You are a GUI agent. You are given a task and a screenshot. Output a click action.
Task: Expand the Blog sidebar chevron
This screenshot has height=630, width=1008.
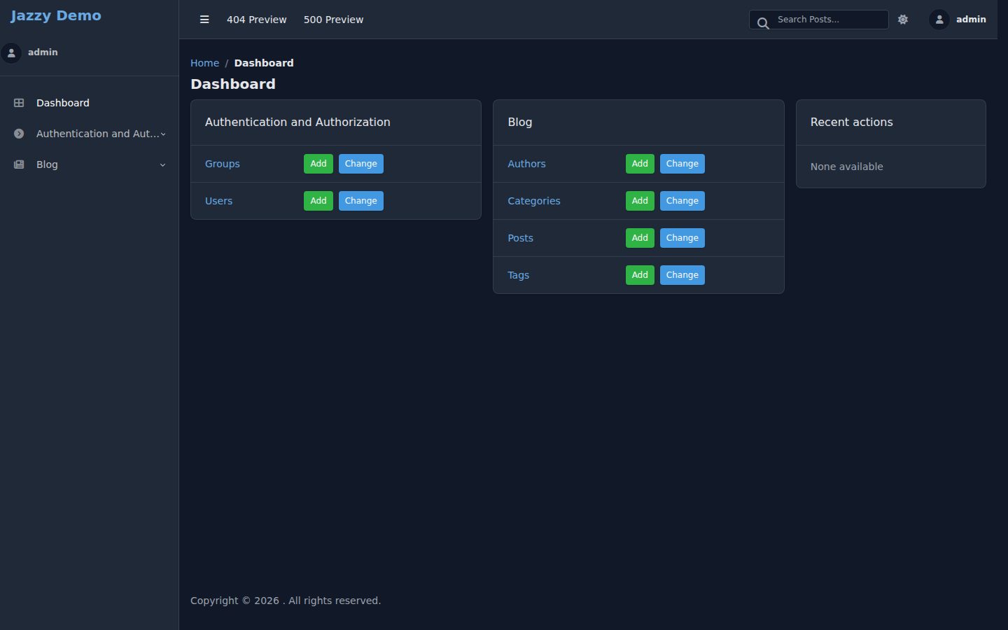point(163,165)
